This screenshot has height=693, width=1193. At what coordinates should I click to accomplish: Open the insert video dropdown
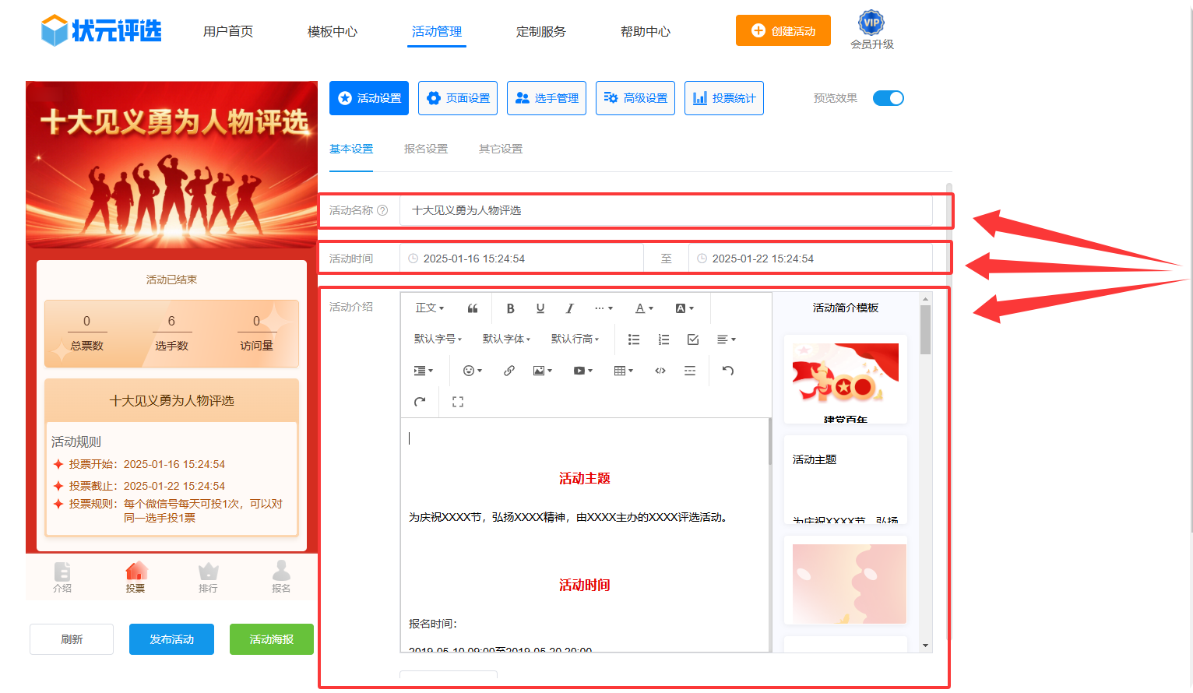click(x=583, y=371)
